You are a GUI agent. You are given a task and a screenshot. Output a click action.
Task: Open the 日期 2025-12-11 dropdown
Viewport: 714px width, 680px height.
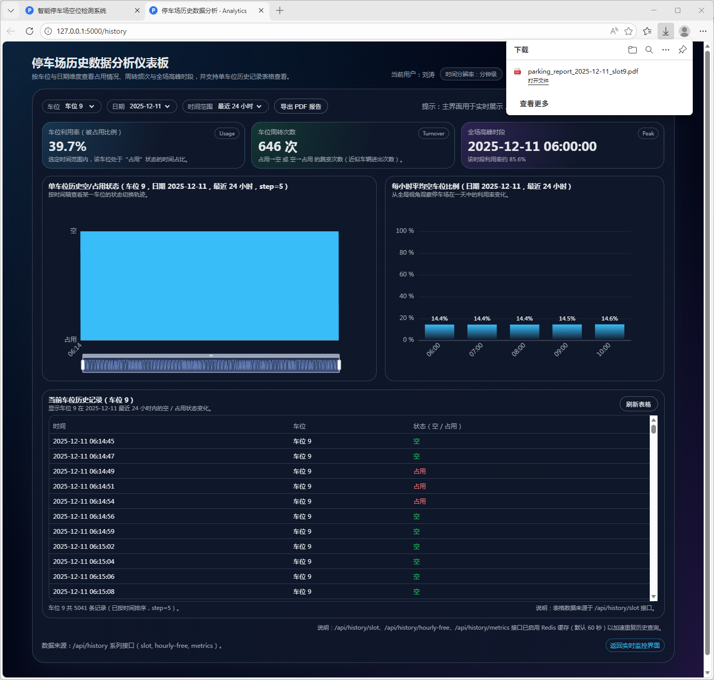(142, 106)
